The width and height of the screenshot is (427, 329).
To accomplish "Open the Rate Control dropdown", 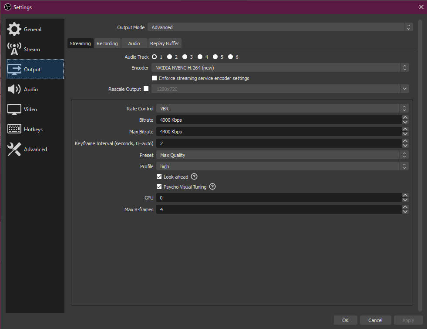I will [404, 108].
